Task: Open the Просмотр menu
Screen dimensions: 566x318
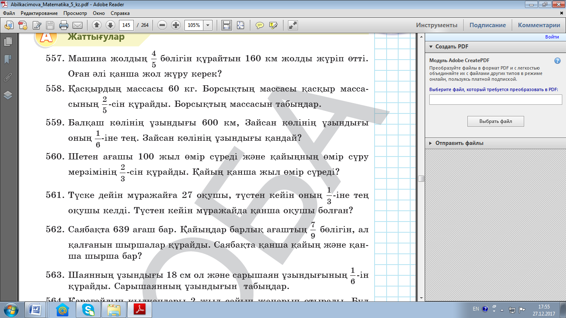Action: (x=75, y=13)
